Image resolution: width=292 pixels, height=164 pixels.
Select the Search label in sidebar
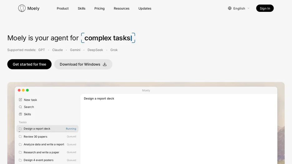pos(29,107)
